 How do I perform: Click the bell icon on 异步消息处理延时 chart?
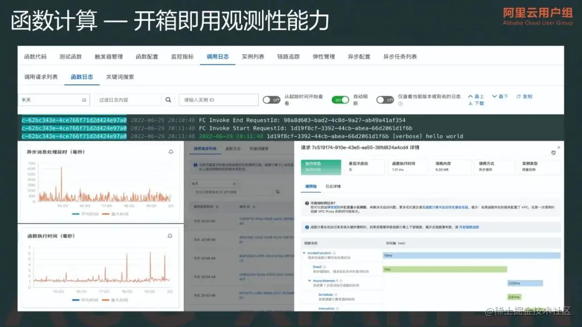point(171,152)
